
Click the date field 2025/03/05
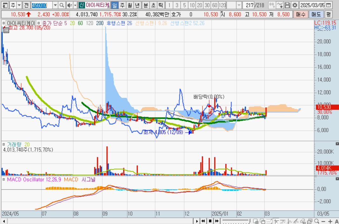pyautogui.click(x=312, y=5)
